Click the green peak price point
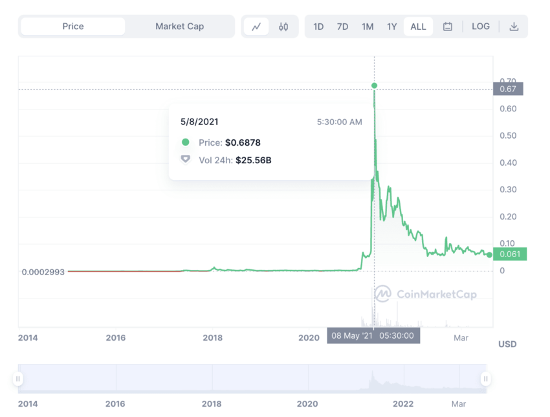 (374, 85)
